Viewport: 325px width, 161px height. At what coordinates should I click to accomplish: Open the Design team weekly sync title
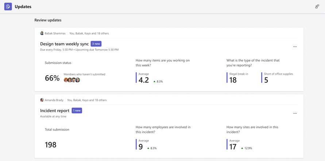[x=64, y=44]
